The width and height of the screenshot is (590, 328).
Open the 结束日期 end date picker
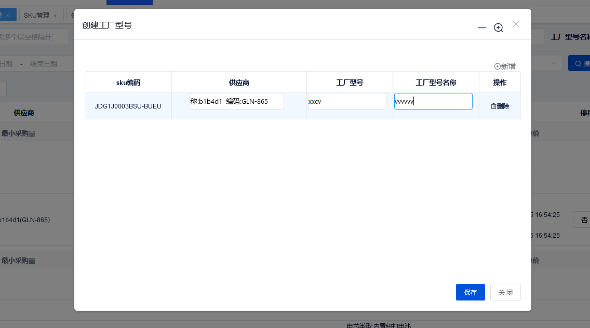(43, 63)
